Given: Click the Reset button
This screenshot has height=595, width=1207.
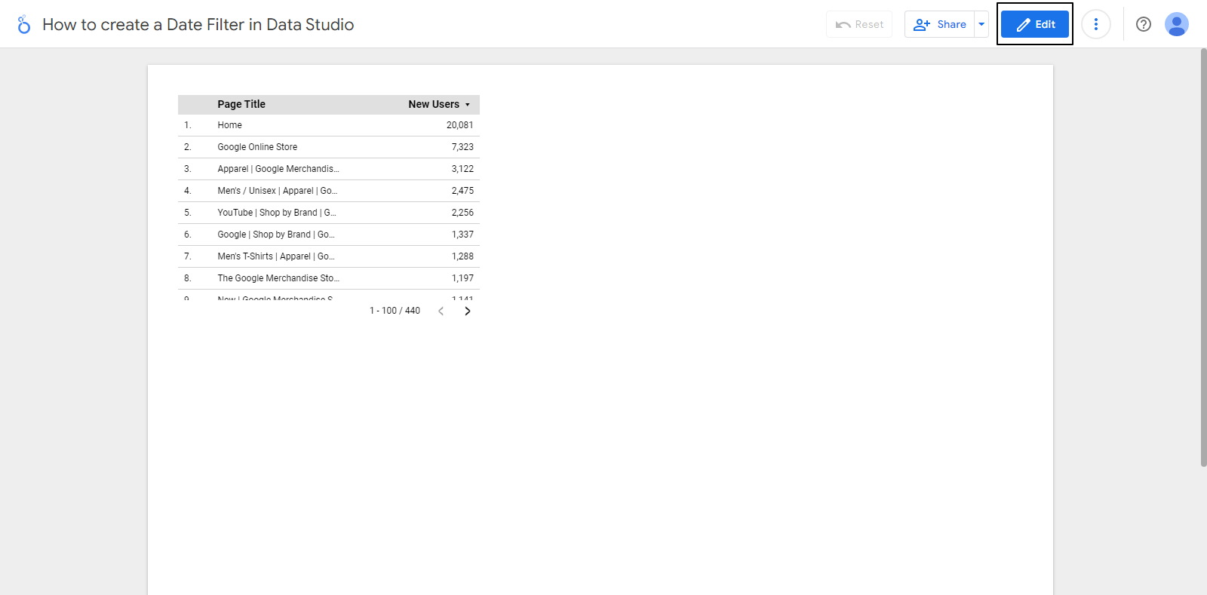Looking at the screenshot, I should coord(859,24).
